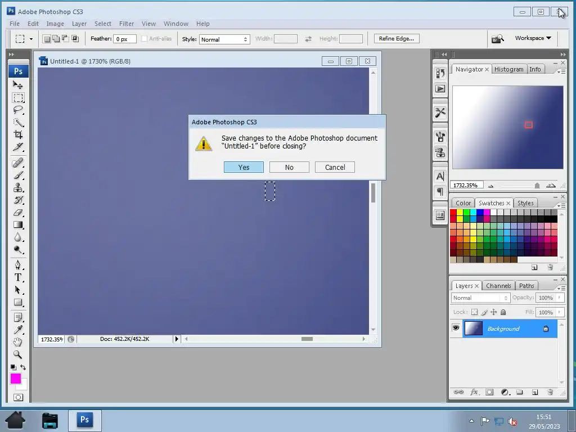The width and height of the screenshot is (576, 432).
Task: Open the Layer menu
Action: (x=79, y=24)
